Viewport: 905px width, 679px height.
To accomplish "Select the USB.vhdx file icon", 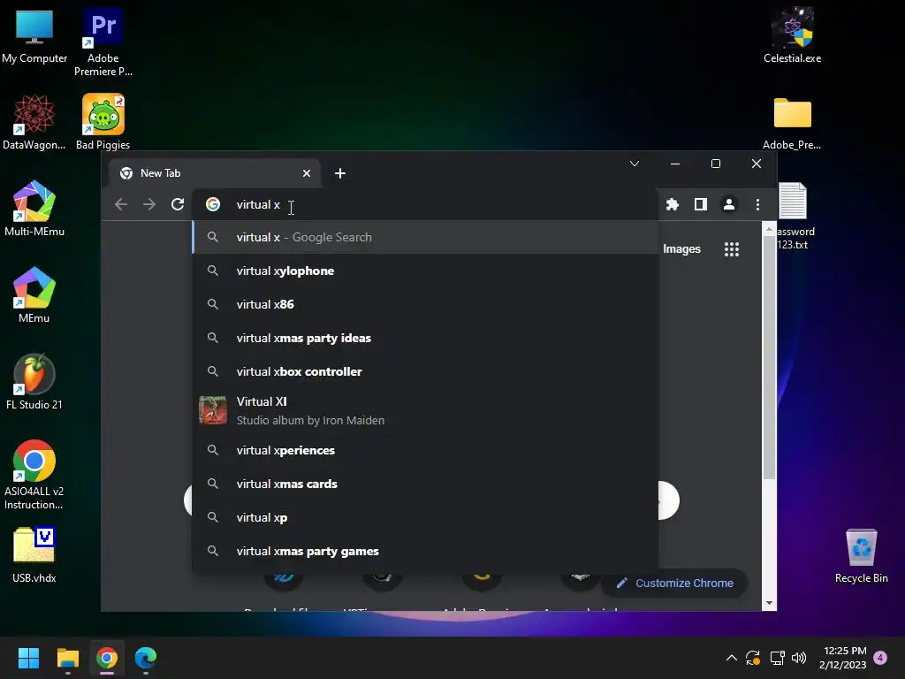I will 34,555.
